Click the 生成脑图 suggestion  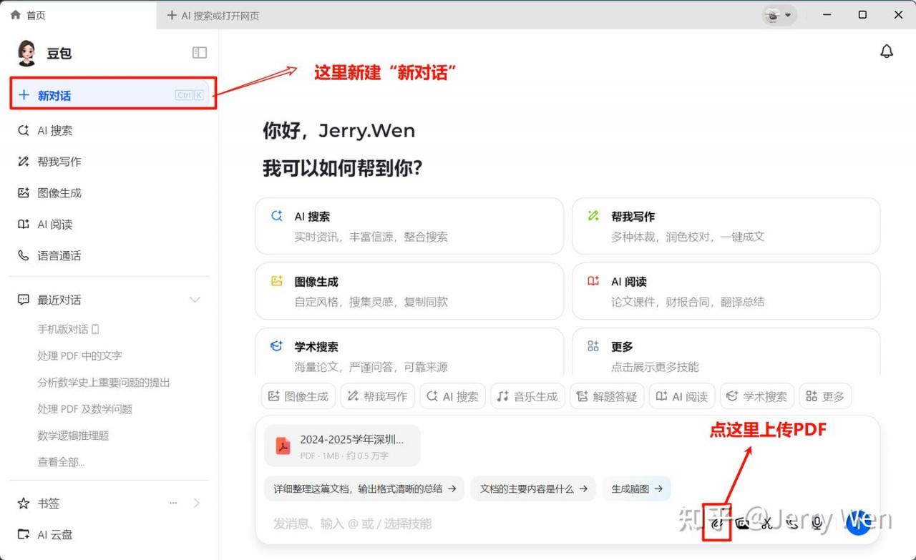[636, 488]
